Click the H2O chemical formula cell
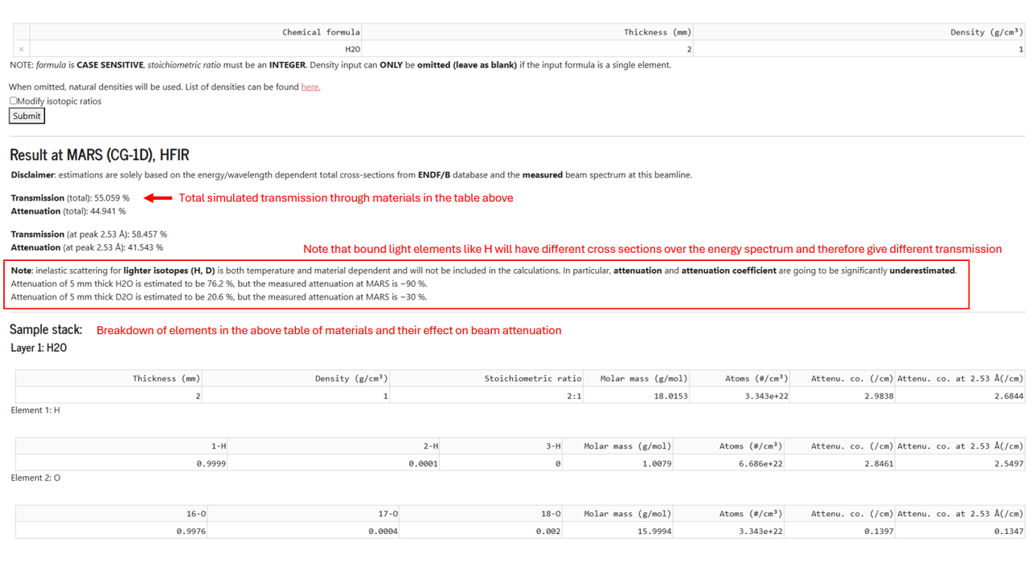The width and height of the screenshot is (1029, 575). click(195, 49)
